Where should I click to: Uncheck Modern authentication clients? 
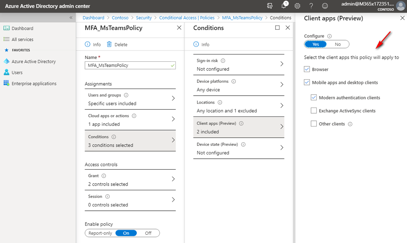(x=314, y=97)
